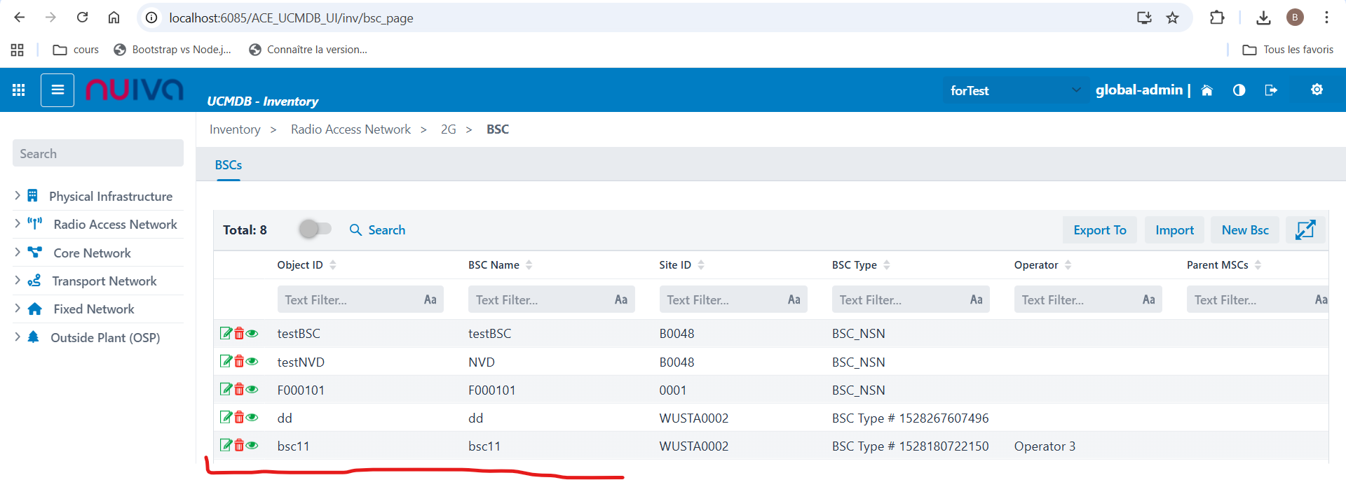Click the hamburger menu button
The height and width of the screenshot is (480, 1346).
click(57, 90)
